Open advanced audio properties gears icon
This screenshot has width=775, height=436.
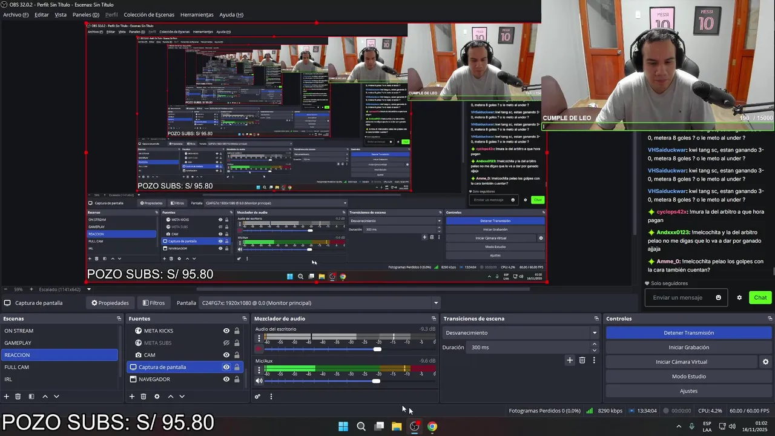(257, 397)
